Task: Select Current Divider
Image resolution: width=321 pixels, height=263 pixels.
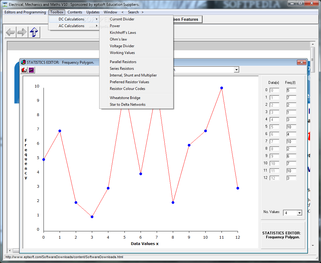Action: coord(136,19)
